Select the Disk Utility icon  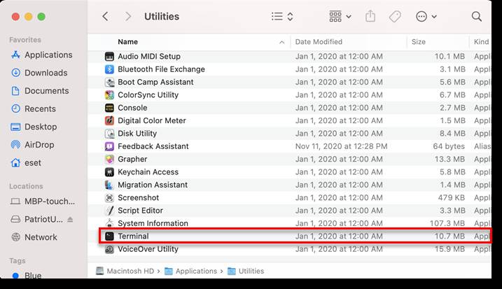109,134
